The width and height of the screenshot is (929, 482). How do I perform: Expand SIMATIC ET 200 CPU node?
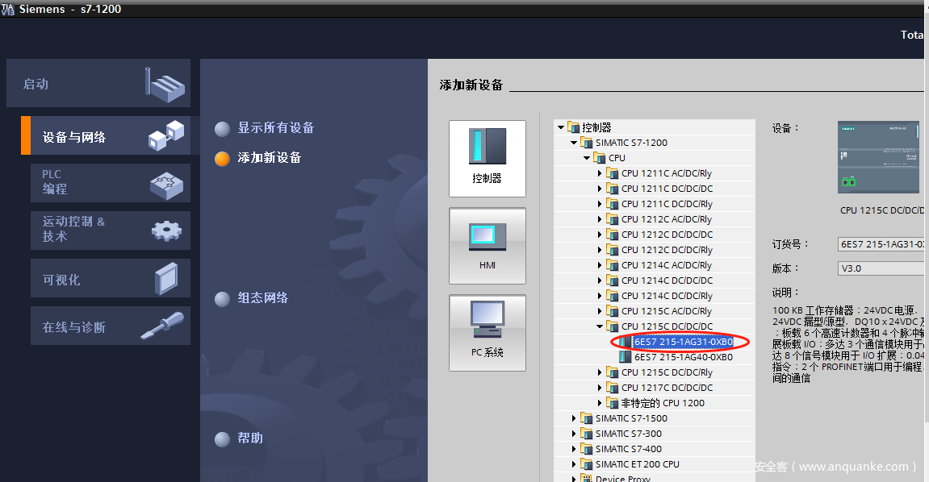click(574, 464)
